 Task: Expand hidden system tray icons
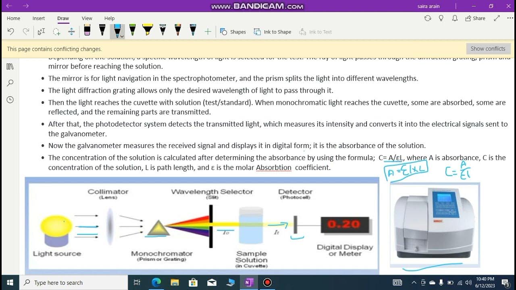click(x=414, y=282)
